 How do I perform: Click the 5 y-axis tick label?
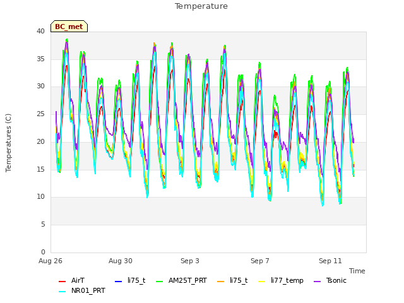(x=43, y=225)
